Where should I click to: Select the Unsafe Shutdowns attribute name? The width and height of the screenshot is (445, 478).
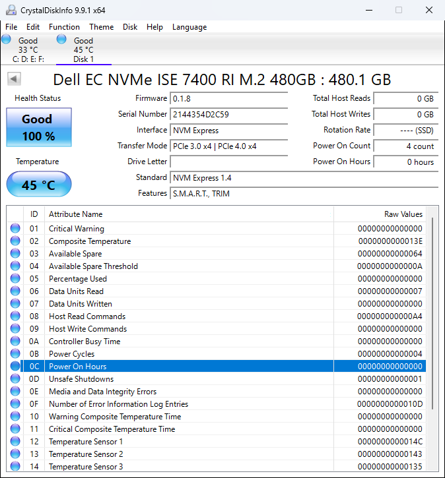coord(81,379)
